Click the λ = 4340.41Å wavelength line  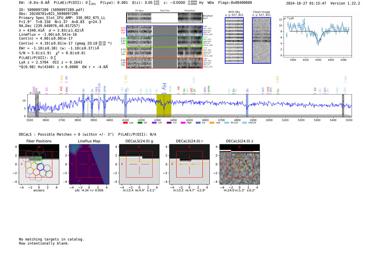point(51,30)
